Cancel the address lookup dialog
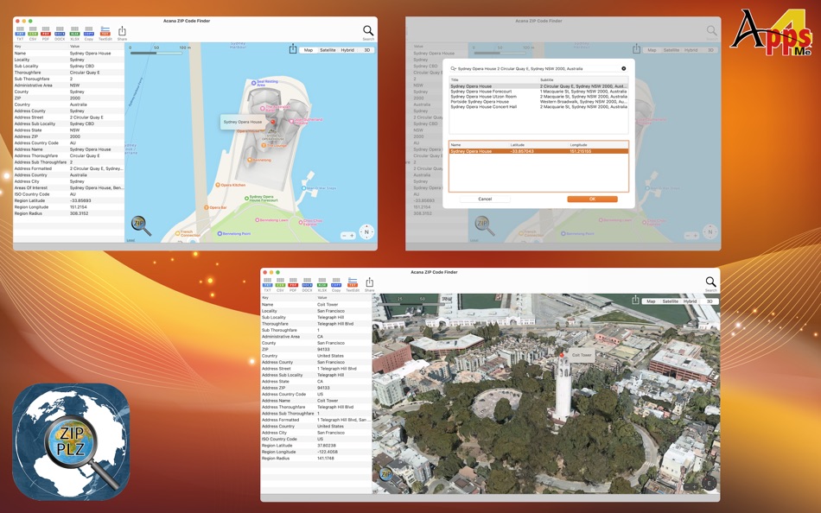The width and height of the screenshot is (821, 513). tap(485, 198)
